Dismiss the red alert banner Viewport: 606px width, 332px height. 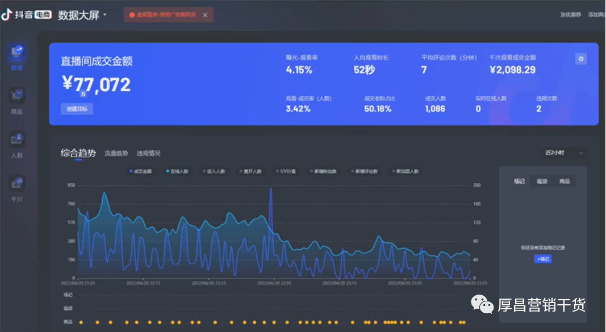pos(205,15)
